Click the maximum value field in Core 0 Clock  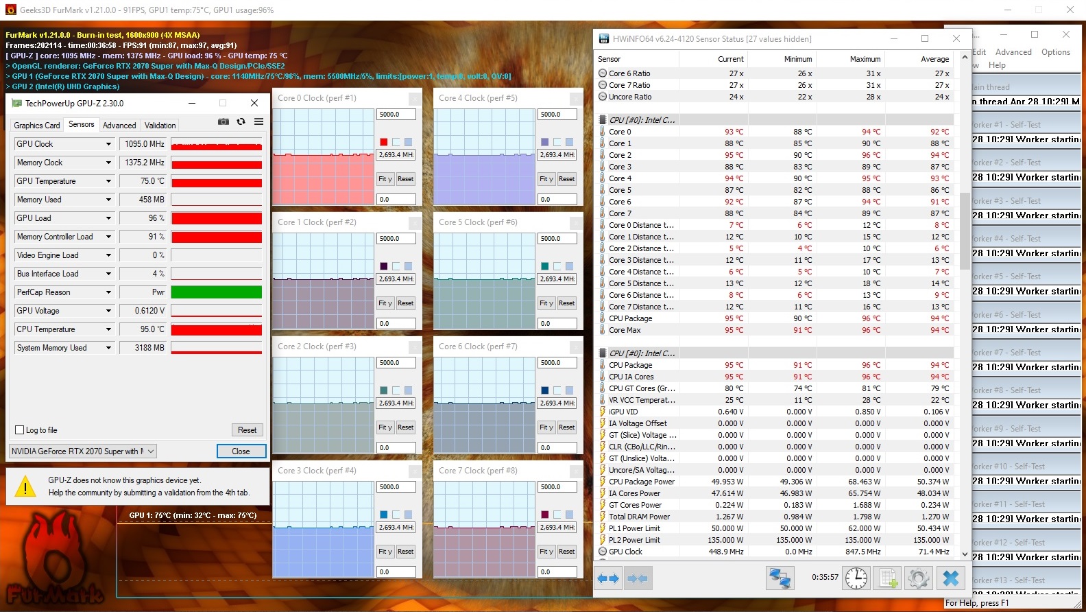(x=396, y=115)
